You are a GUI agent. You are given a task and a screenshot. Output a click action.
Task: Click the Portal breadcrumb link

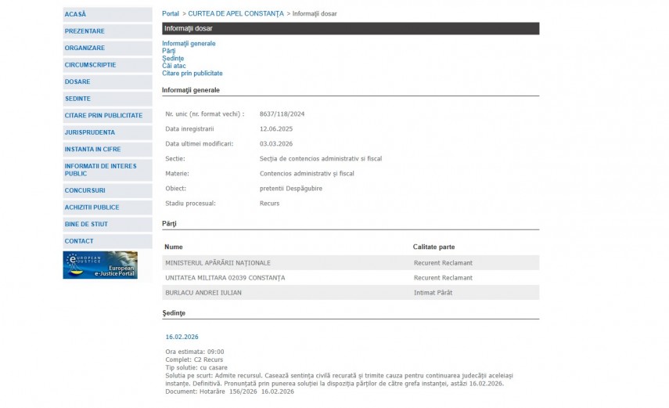pyautogui.click(x=171, y=14)
